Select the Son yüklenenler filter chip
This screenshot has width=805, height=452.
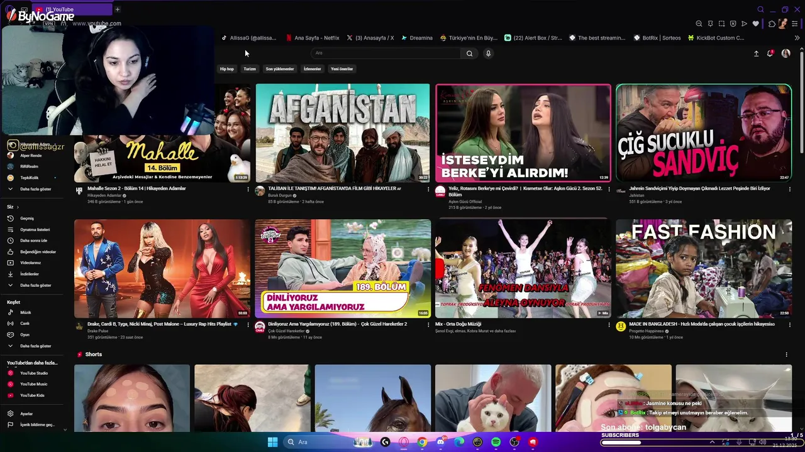[x=280, y=69]
